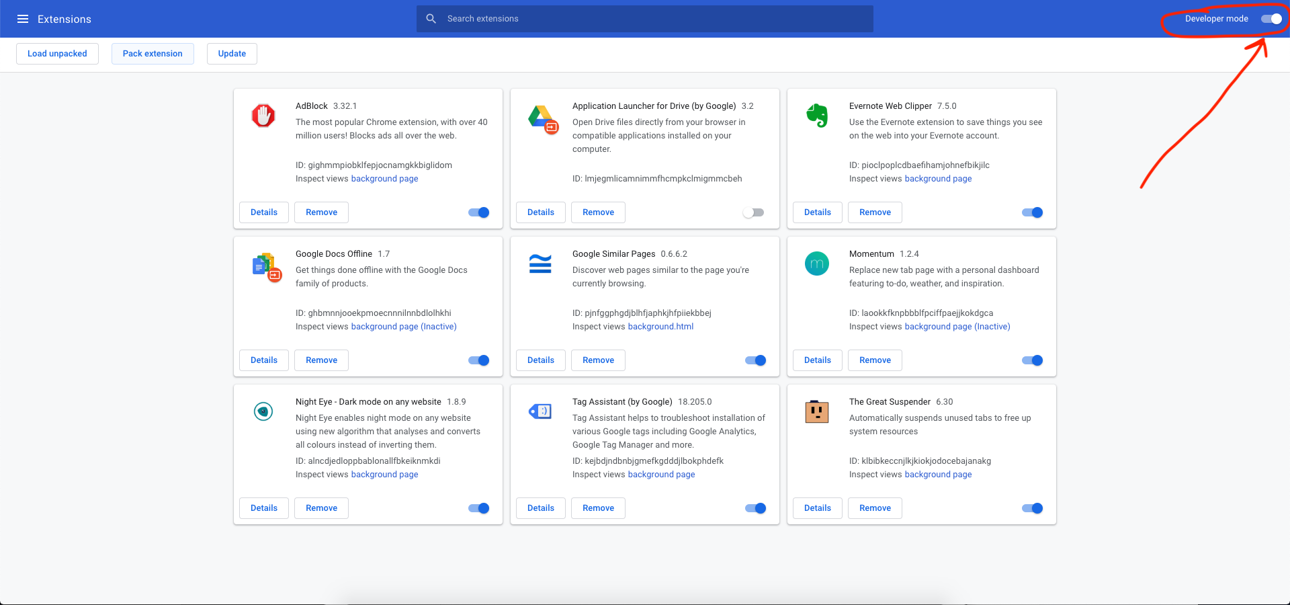Remove the Night Eye extension
This screenshot has width=1290, height=605.
tap(321, 508)
